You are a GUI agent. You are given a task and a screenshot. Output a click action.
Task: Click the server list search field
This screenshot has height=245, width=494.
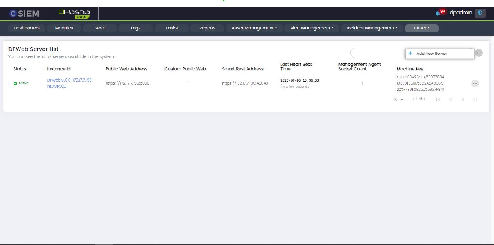click(377, 53)
